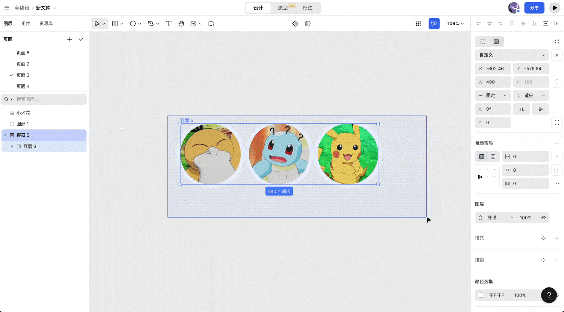The image size is (564, 312).
Task: Open the 自定义 preset dropdown
Action: point(512,55)
